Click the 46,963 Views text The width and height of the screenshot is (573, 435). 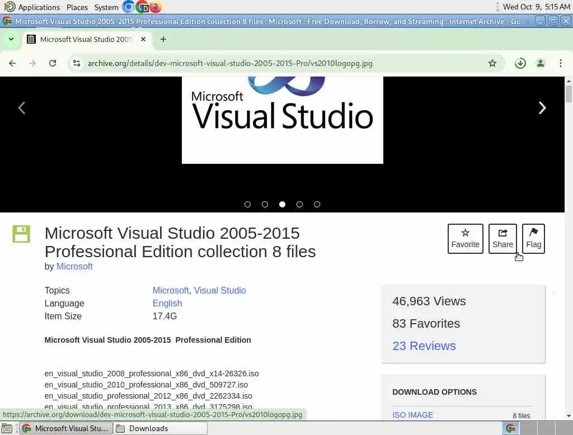click(429, 301)
